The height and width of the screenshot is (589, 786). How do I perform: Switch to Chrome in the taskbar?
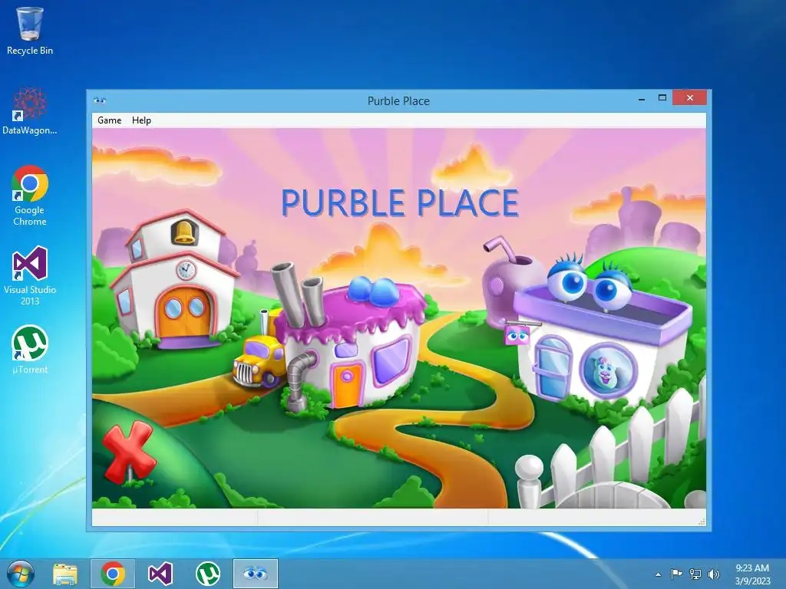[113, 574]
